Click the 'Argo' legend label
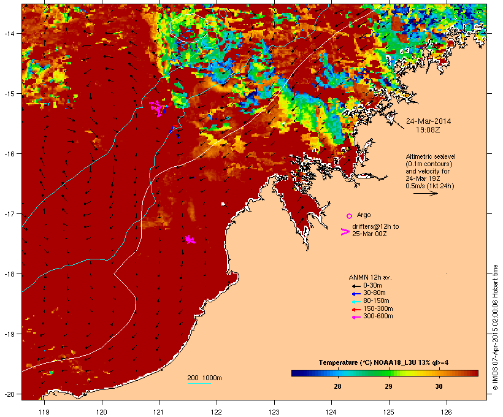 click(364, 215)
